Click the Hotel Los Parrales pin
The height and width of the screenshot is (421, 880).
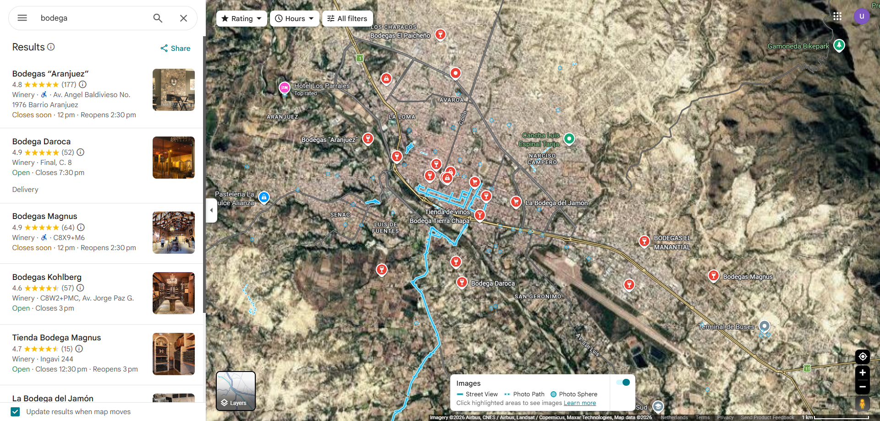(285, 87)
